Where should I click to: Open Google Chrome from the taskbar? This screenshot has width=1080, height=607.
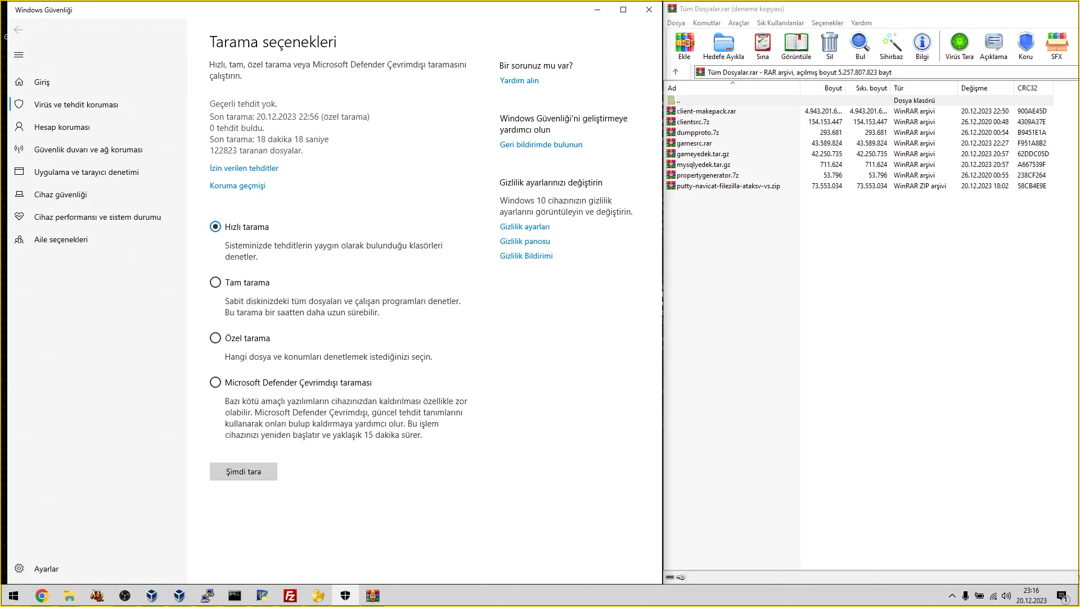(x=42, y=596)
